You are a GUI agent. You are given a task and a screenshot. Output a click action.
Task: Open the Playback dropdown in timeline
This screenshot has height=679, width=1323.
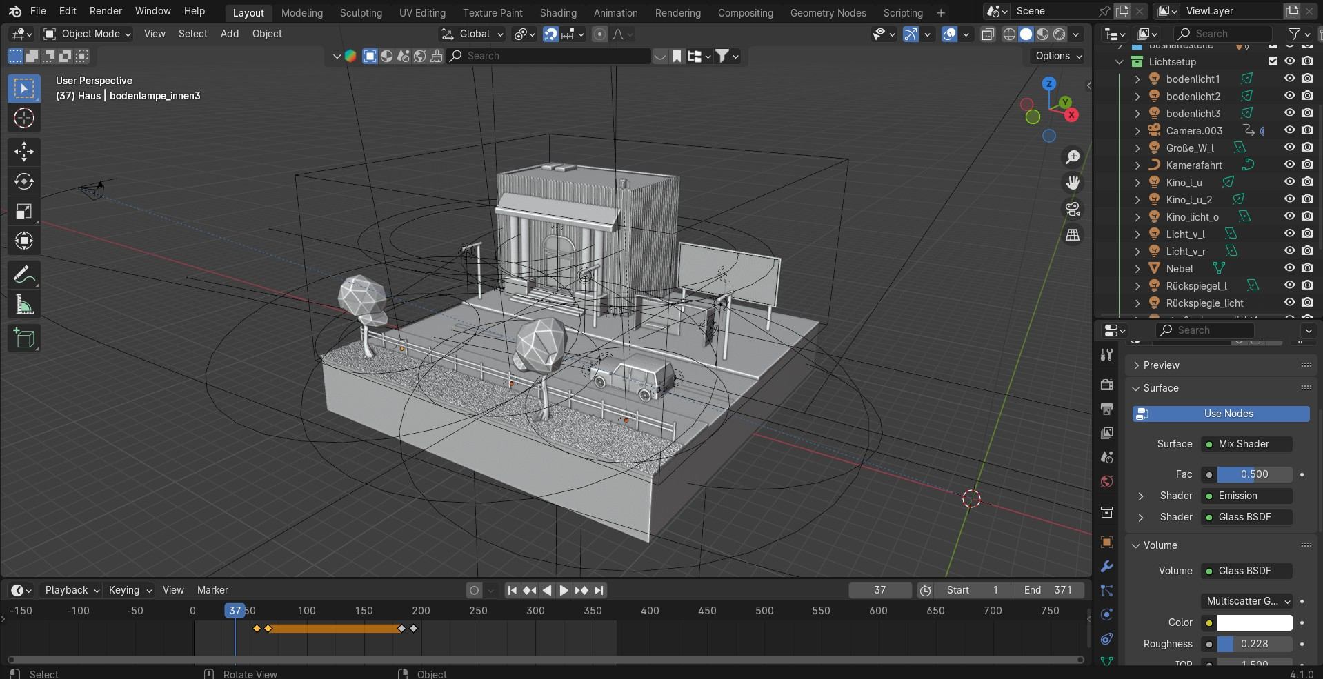tap(72, 590)
